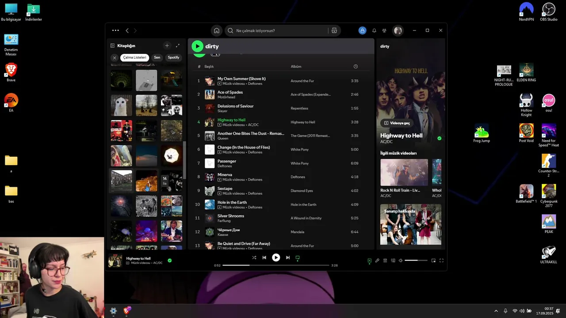
Task: Toggle the Now Playing view icon
Action: coord(370,261)
